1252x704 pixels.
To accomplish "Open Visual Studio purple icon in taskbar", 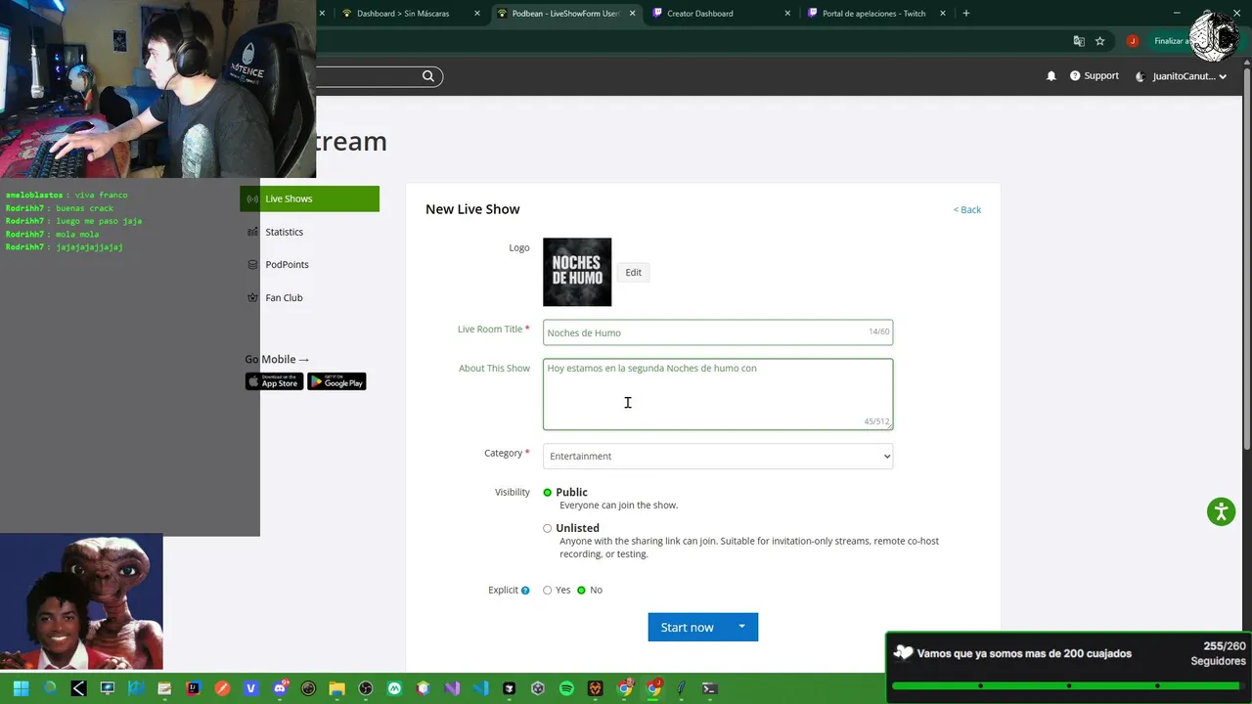I will pyautogui.click(x=452, y=688).
